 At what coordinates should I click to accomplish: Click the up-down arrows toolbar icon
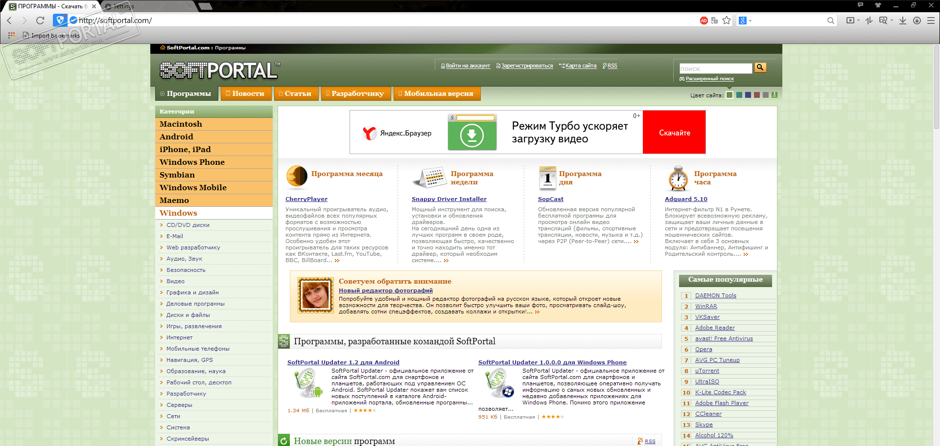click(x=869, y=21)
